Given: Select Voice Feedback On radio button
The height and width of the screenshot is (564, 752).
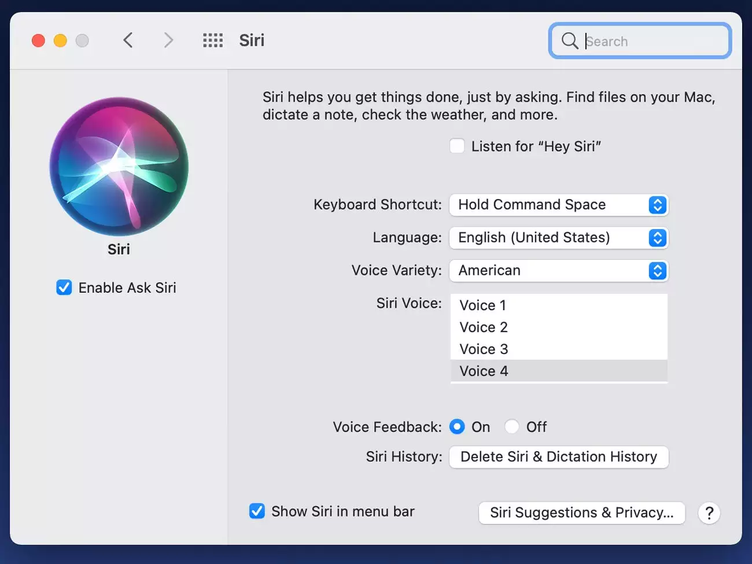Looking at the screenshot, I should pos(457,427).
